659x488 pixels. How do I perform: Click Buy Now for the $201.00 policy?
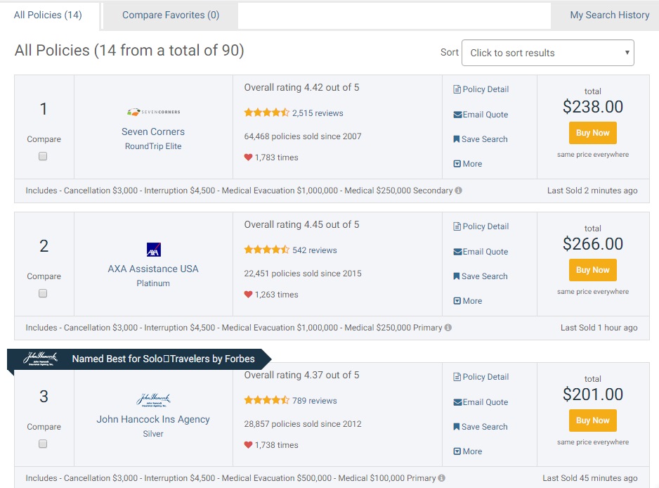[592, 420]
